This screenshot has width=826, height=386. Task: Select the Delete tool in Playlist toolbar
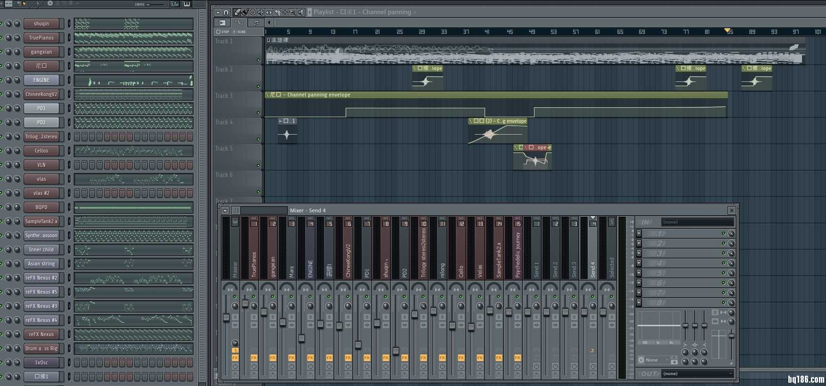[x=253, y=12]
